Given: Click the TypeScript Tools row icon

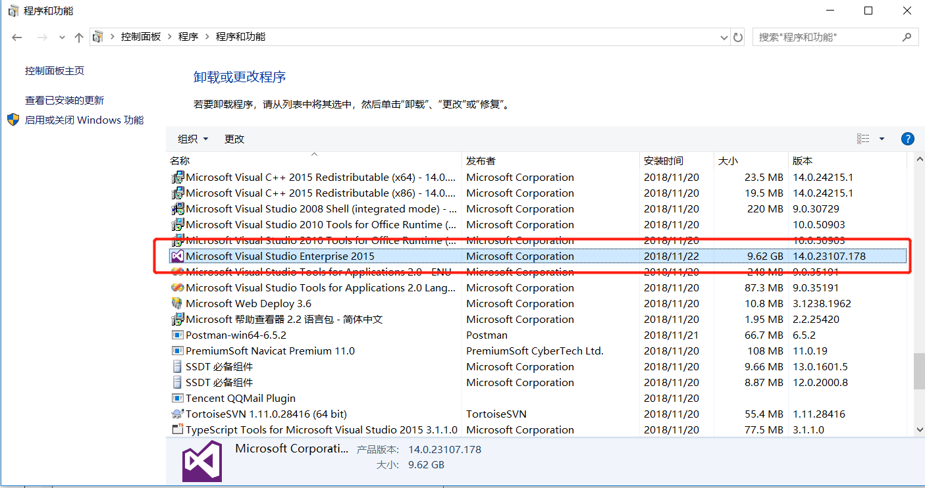Looking at the screenshot, I should (x=177, y=429).
